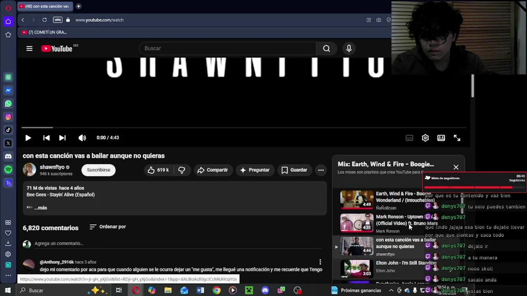Open 'COMETÍ UN GRA...' bookmark tab

click(x=44, y=32)
